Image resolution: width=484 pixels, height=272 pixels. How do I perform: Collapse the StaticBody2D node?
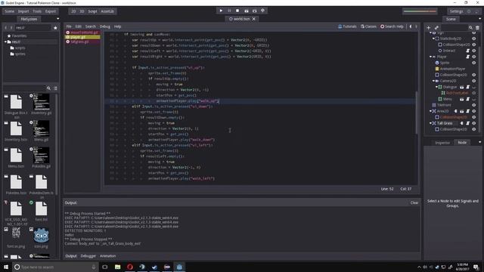coord(433,39)
